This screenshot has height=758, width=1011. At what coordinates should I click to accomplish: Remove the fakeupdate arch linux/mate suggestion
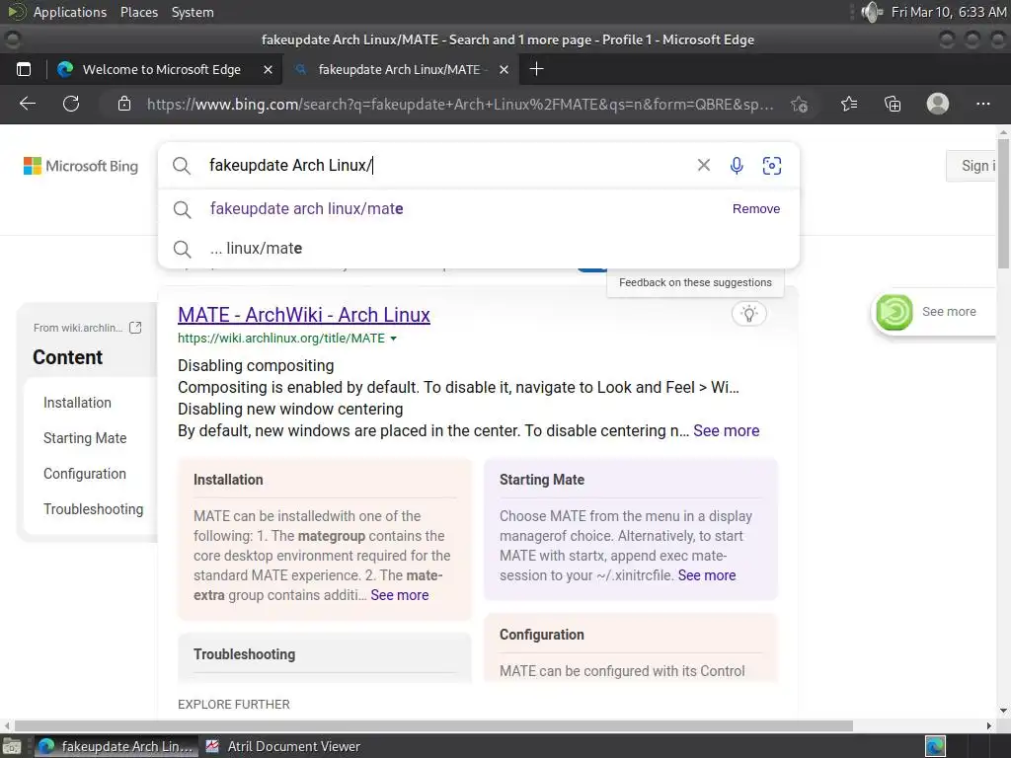756,209
